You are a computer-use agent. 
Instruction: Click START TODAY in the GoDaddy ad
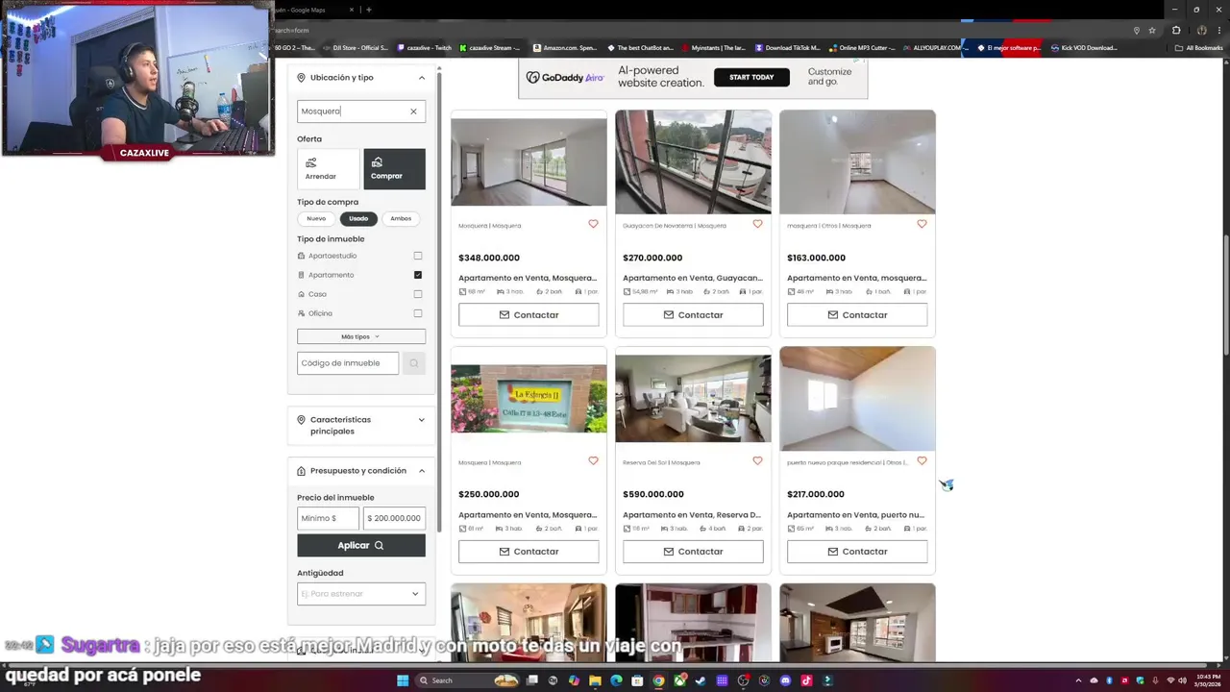[x=751, y=77]
